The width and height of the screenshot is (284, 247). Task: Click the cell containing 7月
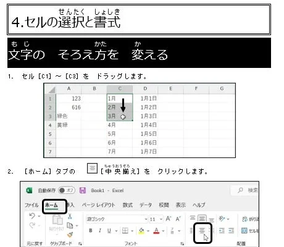click(x=120, y=152)
